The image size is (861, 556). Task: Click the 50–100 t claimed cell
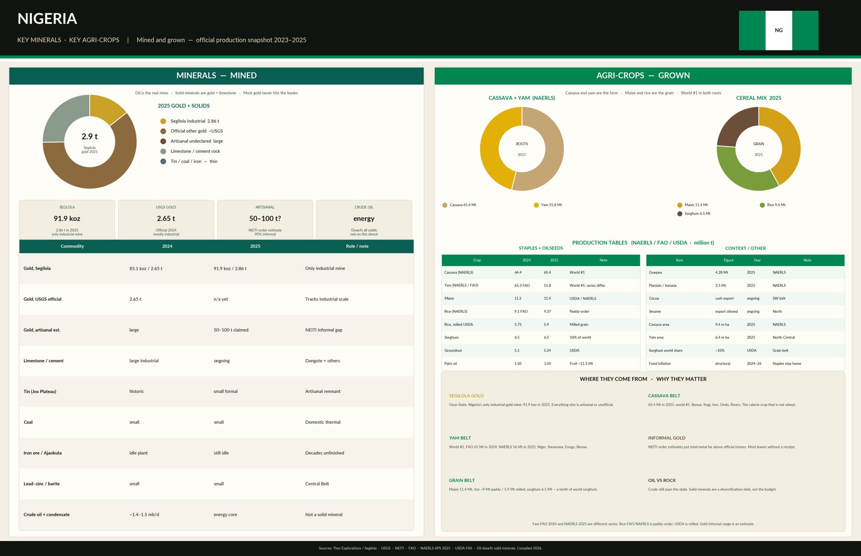[x=231, y=330]
